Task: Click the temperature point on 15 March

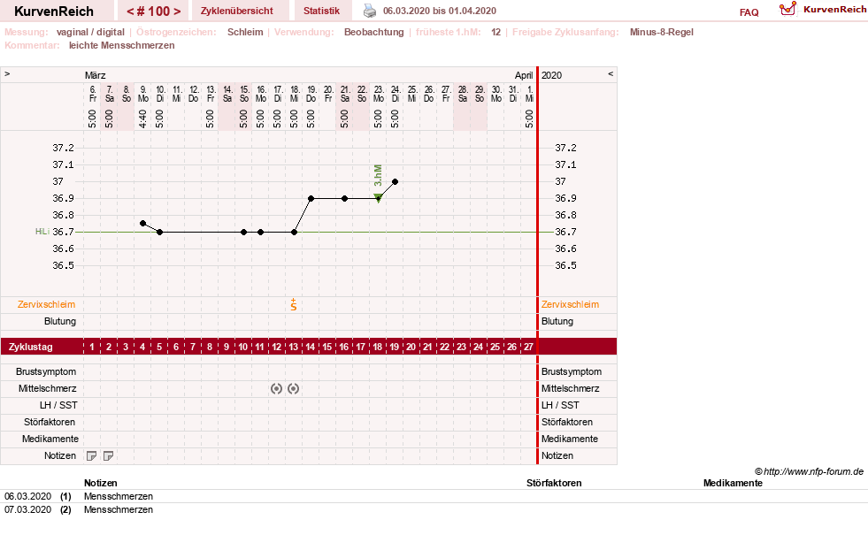Action: (x=243, y=232)
